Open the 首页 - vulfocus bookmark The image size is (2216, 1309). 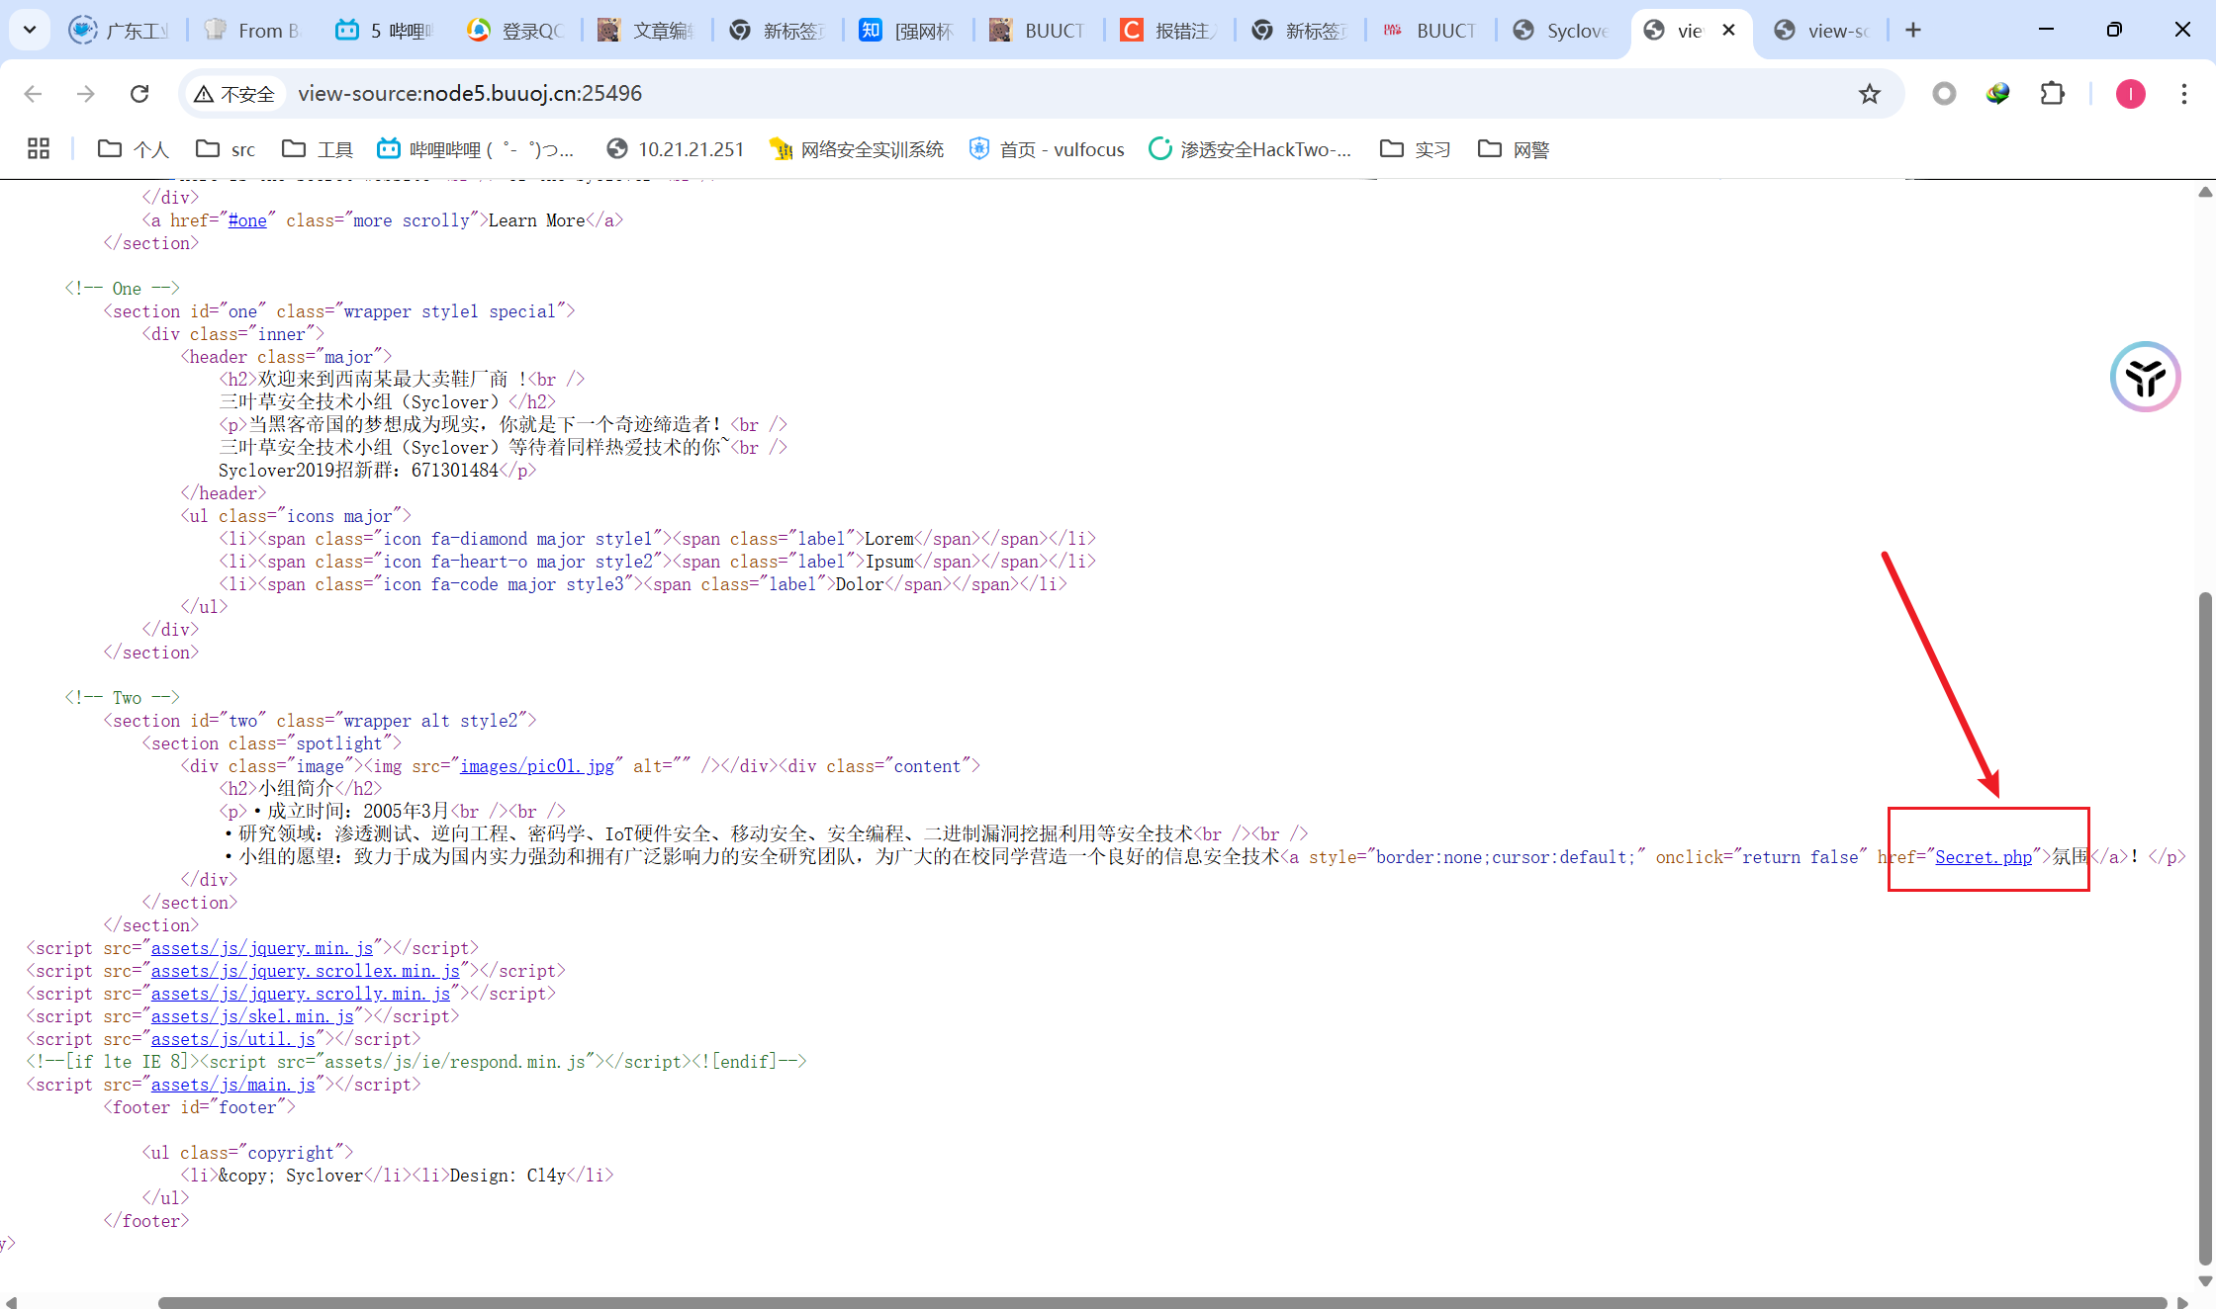tap(1047, 149)
